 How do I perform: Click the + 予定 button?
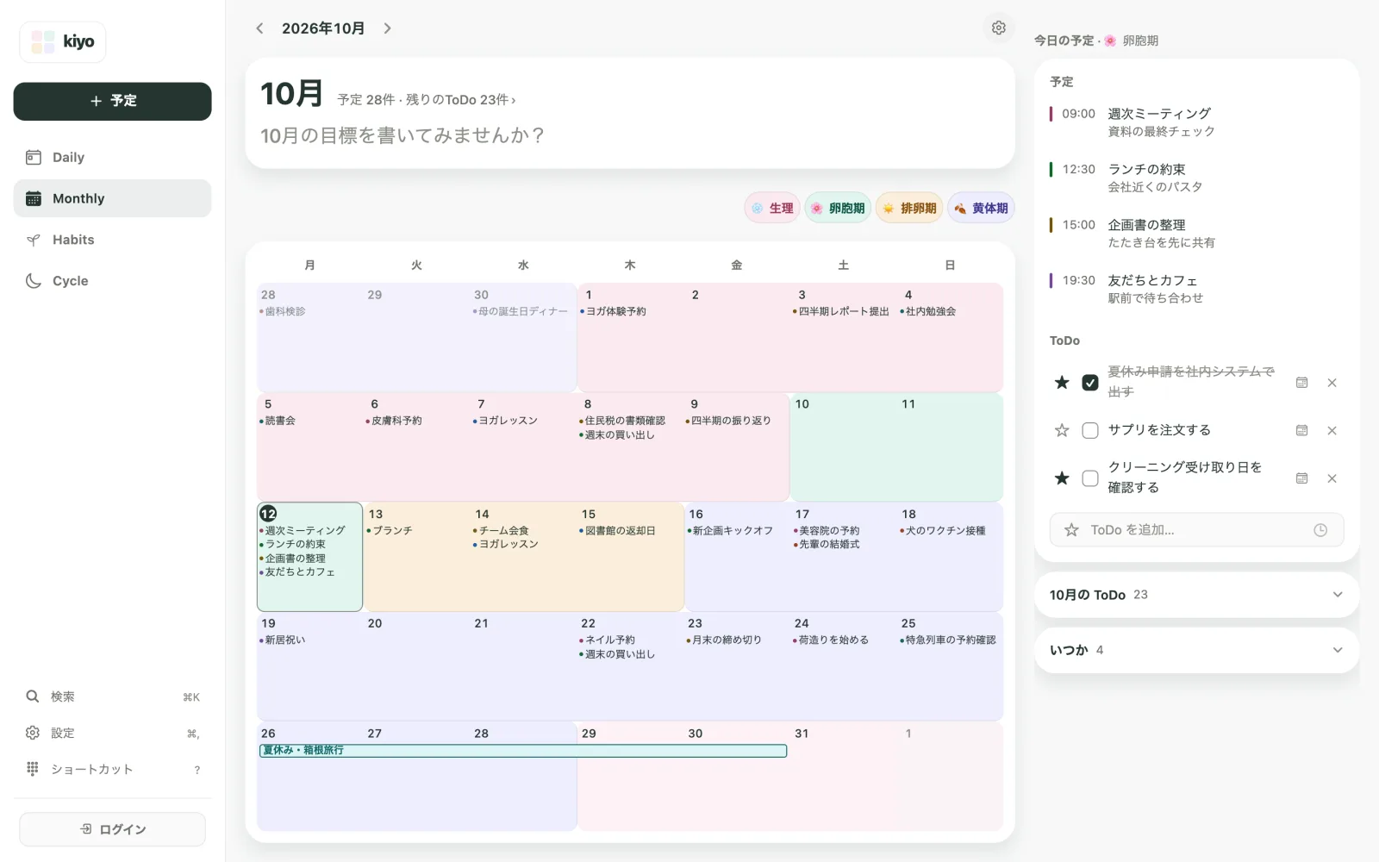click(x=112, y=101)
